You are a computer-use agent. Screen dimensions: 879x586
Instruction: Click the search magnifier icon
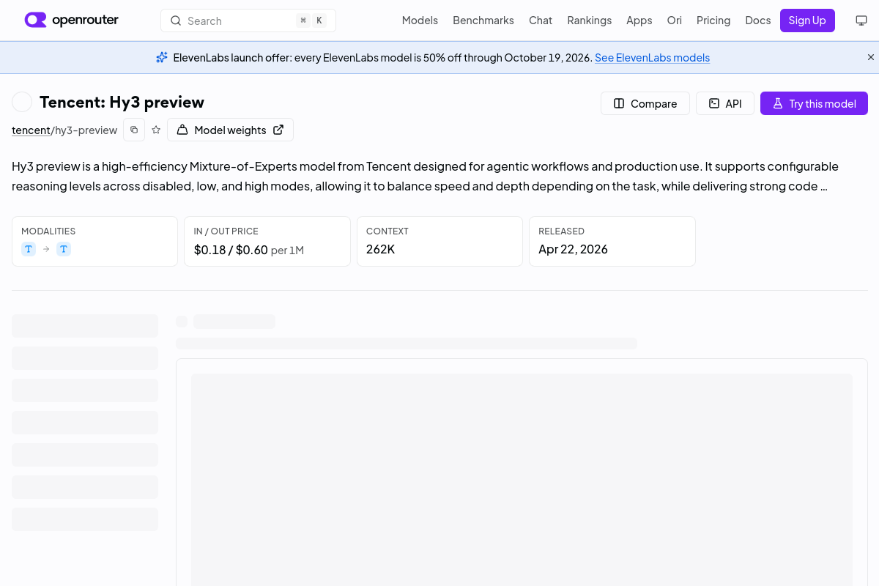(176, 21)
